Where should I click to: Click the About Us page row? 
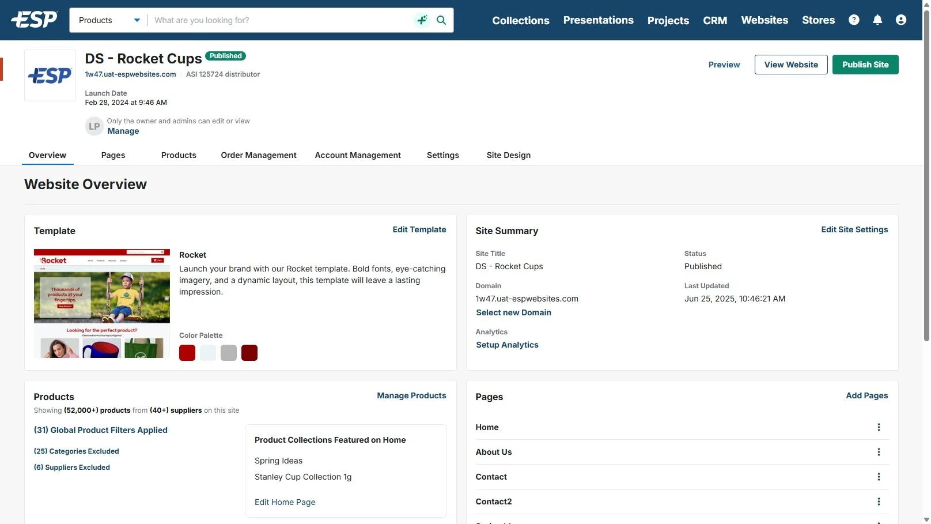click(682, 452)
